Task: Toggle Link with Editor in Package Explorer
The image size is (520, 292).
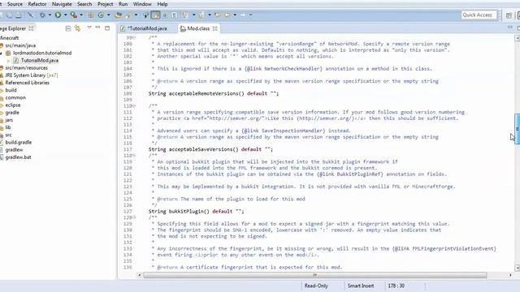Action: [x=77, y=28]
